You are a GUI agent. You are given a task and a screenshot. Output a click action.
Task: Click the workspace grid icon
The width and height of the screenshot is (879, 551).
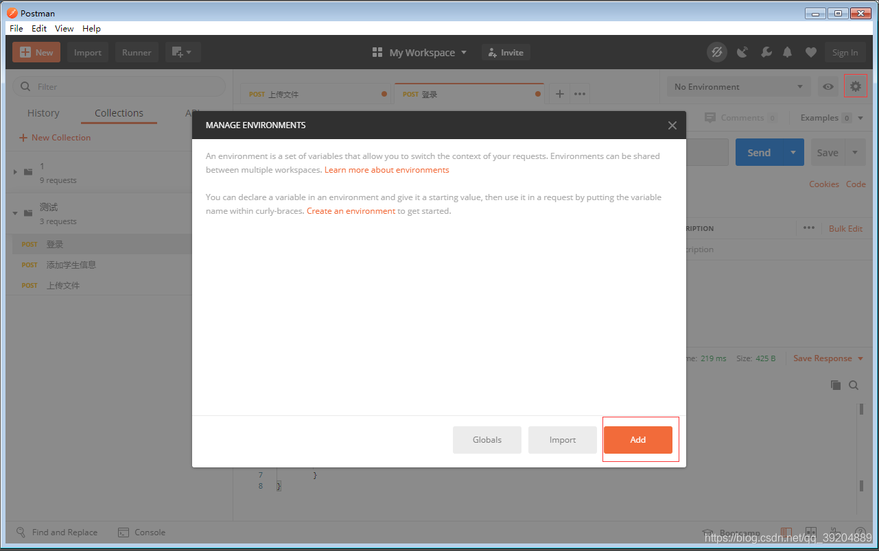point(377,52)
